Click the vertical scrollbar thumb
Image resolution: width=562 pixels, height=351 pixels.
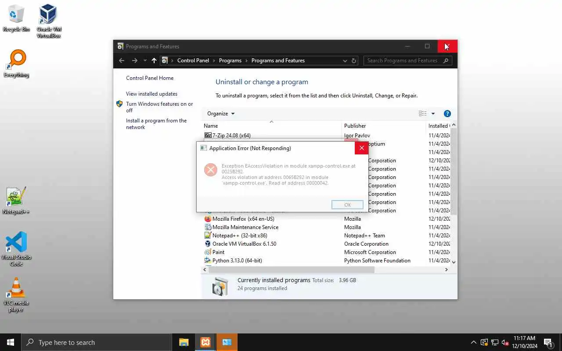point(454,172)
